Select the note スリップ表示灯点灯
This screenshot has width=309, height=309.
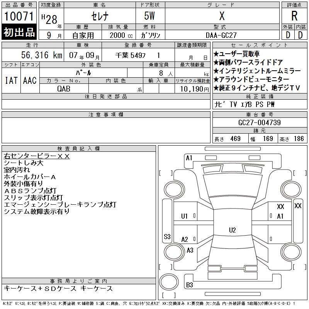(33, 197)
